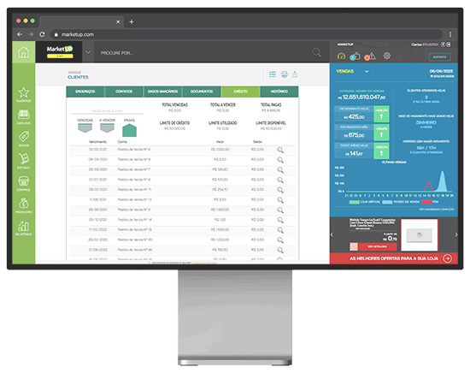470x373 pixels.
Task: Switch to the Contatos tab
Action: point(124,92)
